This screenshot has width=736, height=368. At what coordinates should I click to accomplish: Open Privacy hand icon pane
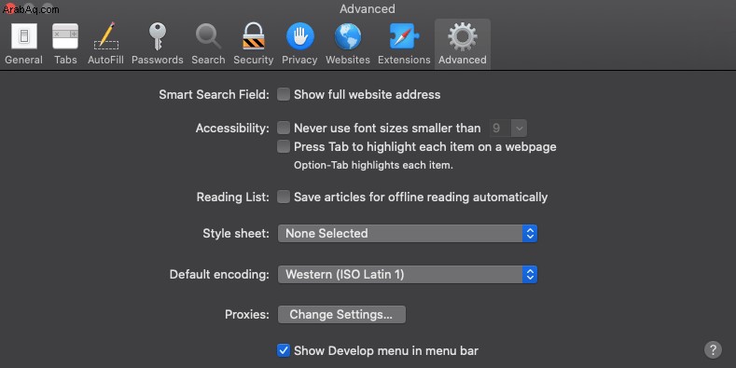[299, 44]
